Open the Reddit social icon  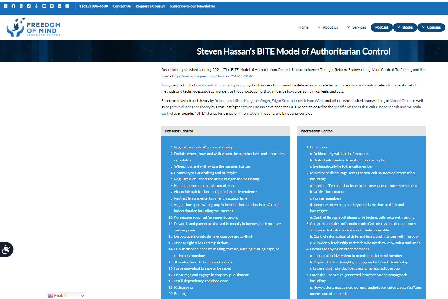(59, 6)
